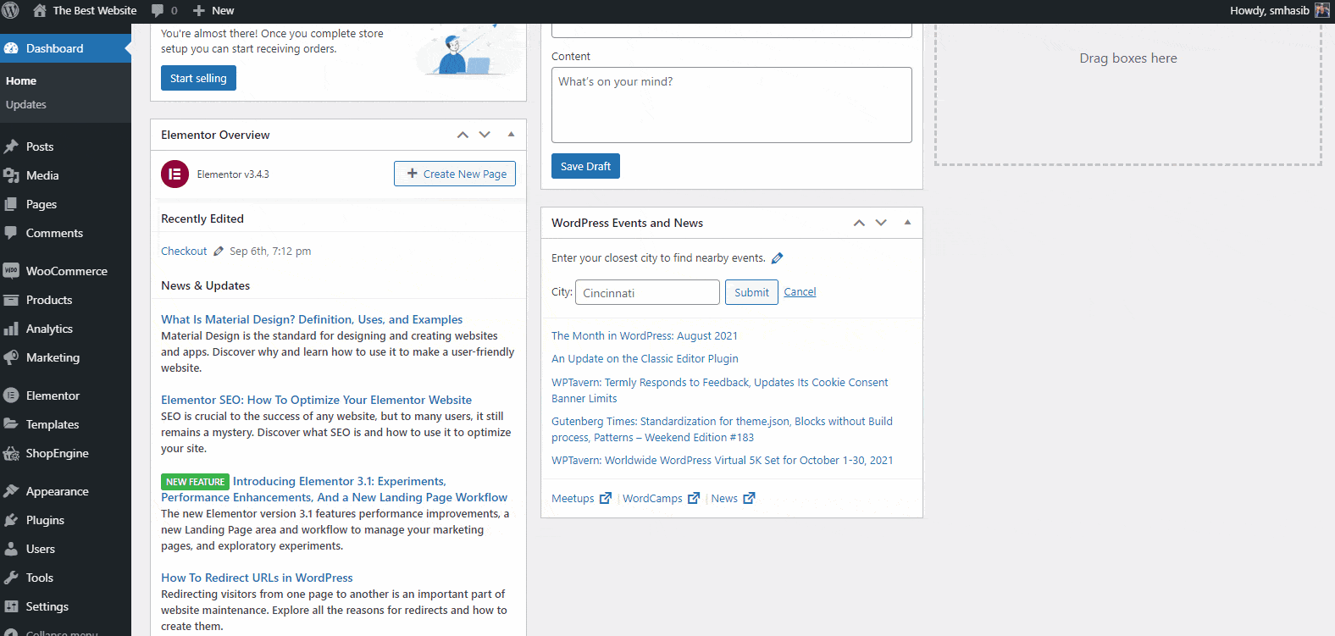Click the Posts pin icon in sidebar
The image size is (1335, 636).
[x=11, y=147]
